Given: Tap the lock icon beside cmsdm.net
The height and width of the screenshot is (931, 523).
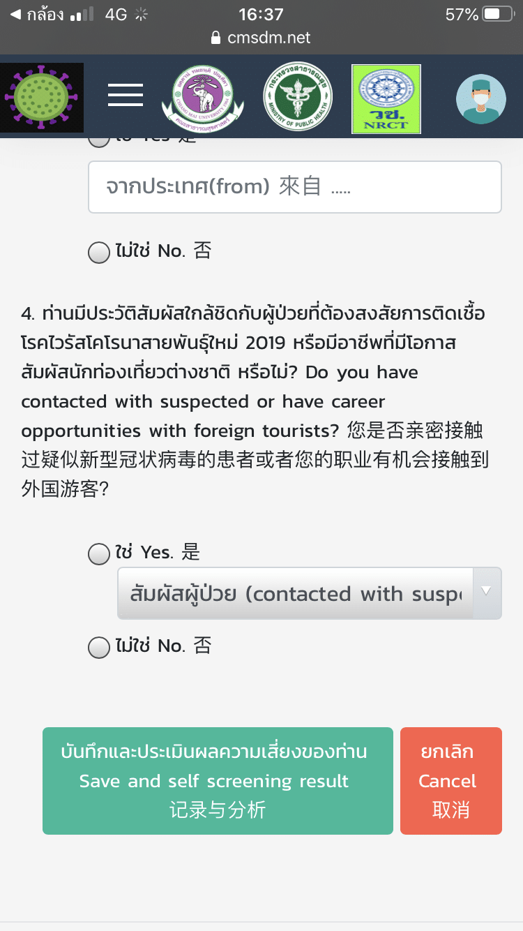Looking at the screenshot, I should [215, 38].
